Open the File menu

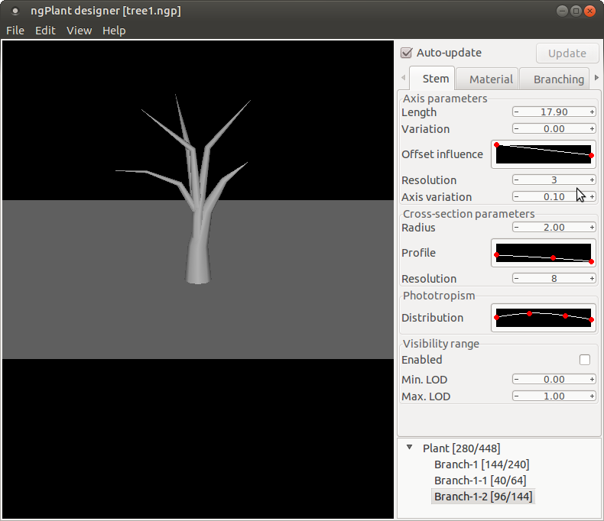(15, 31)
